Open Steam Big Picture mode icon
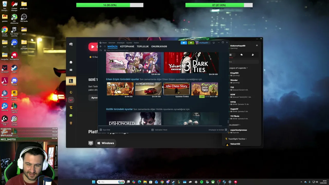This screenshot has height=185, width=329. click(x=214, y=43)
